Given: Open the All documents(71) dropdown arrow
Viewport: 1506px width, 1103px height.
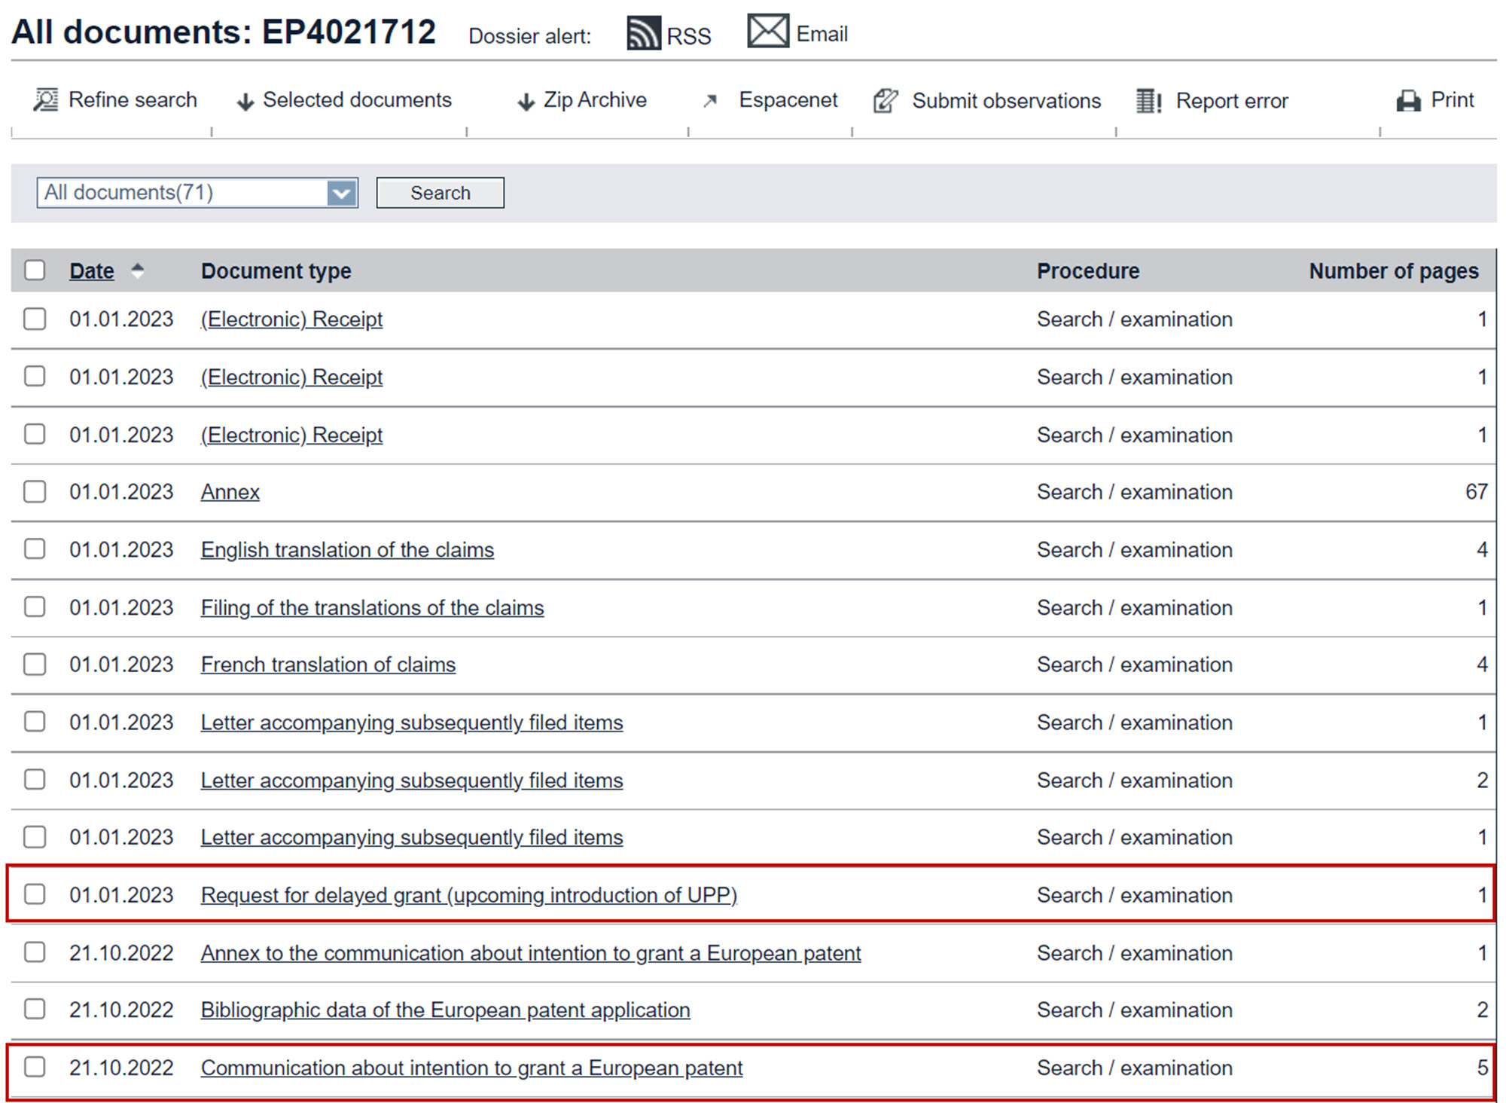Looking at the screenshot, I should (x=342, y=193).
